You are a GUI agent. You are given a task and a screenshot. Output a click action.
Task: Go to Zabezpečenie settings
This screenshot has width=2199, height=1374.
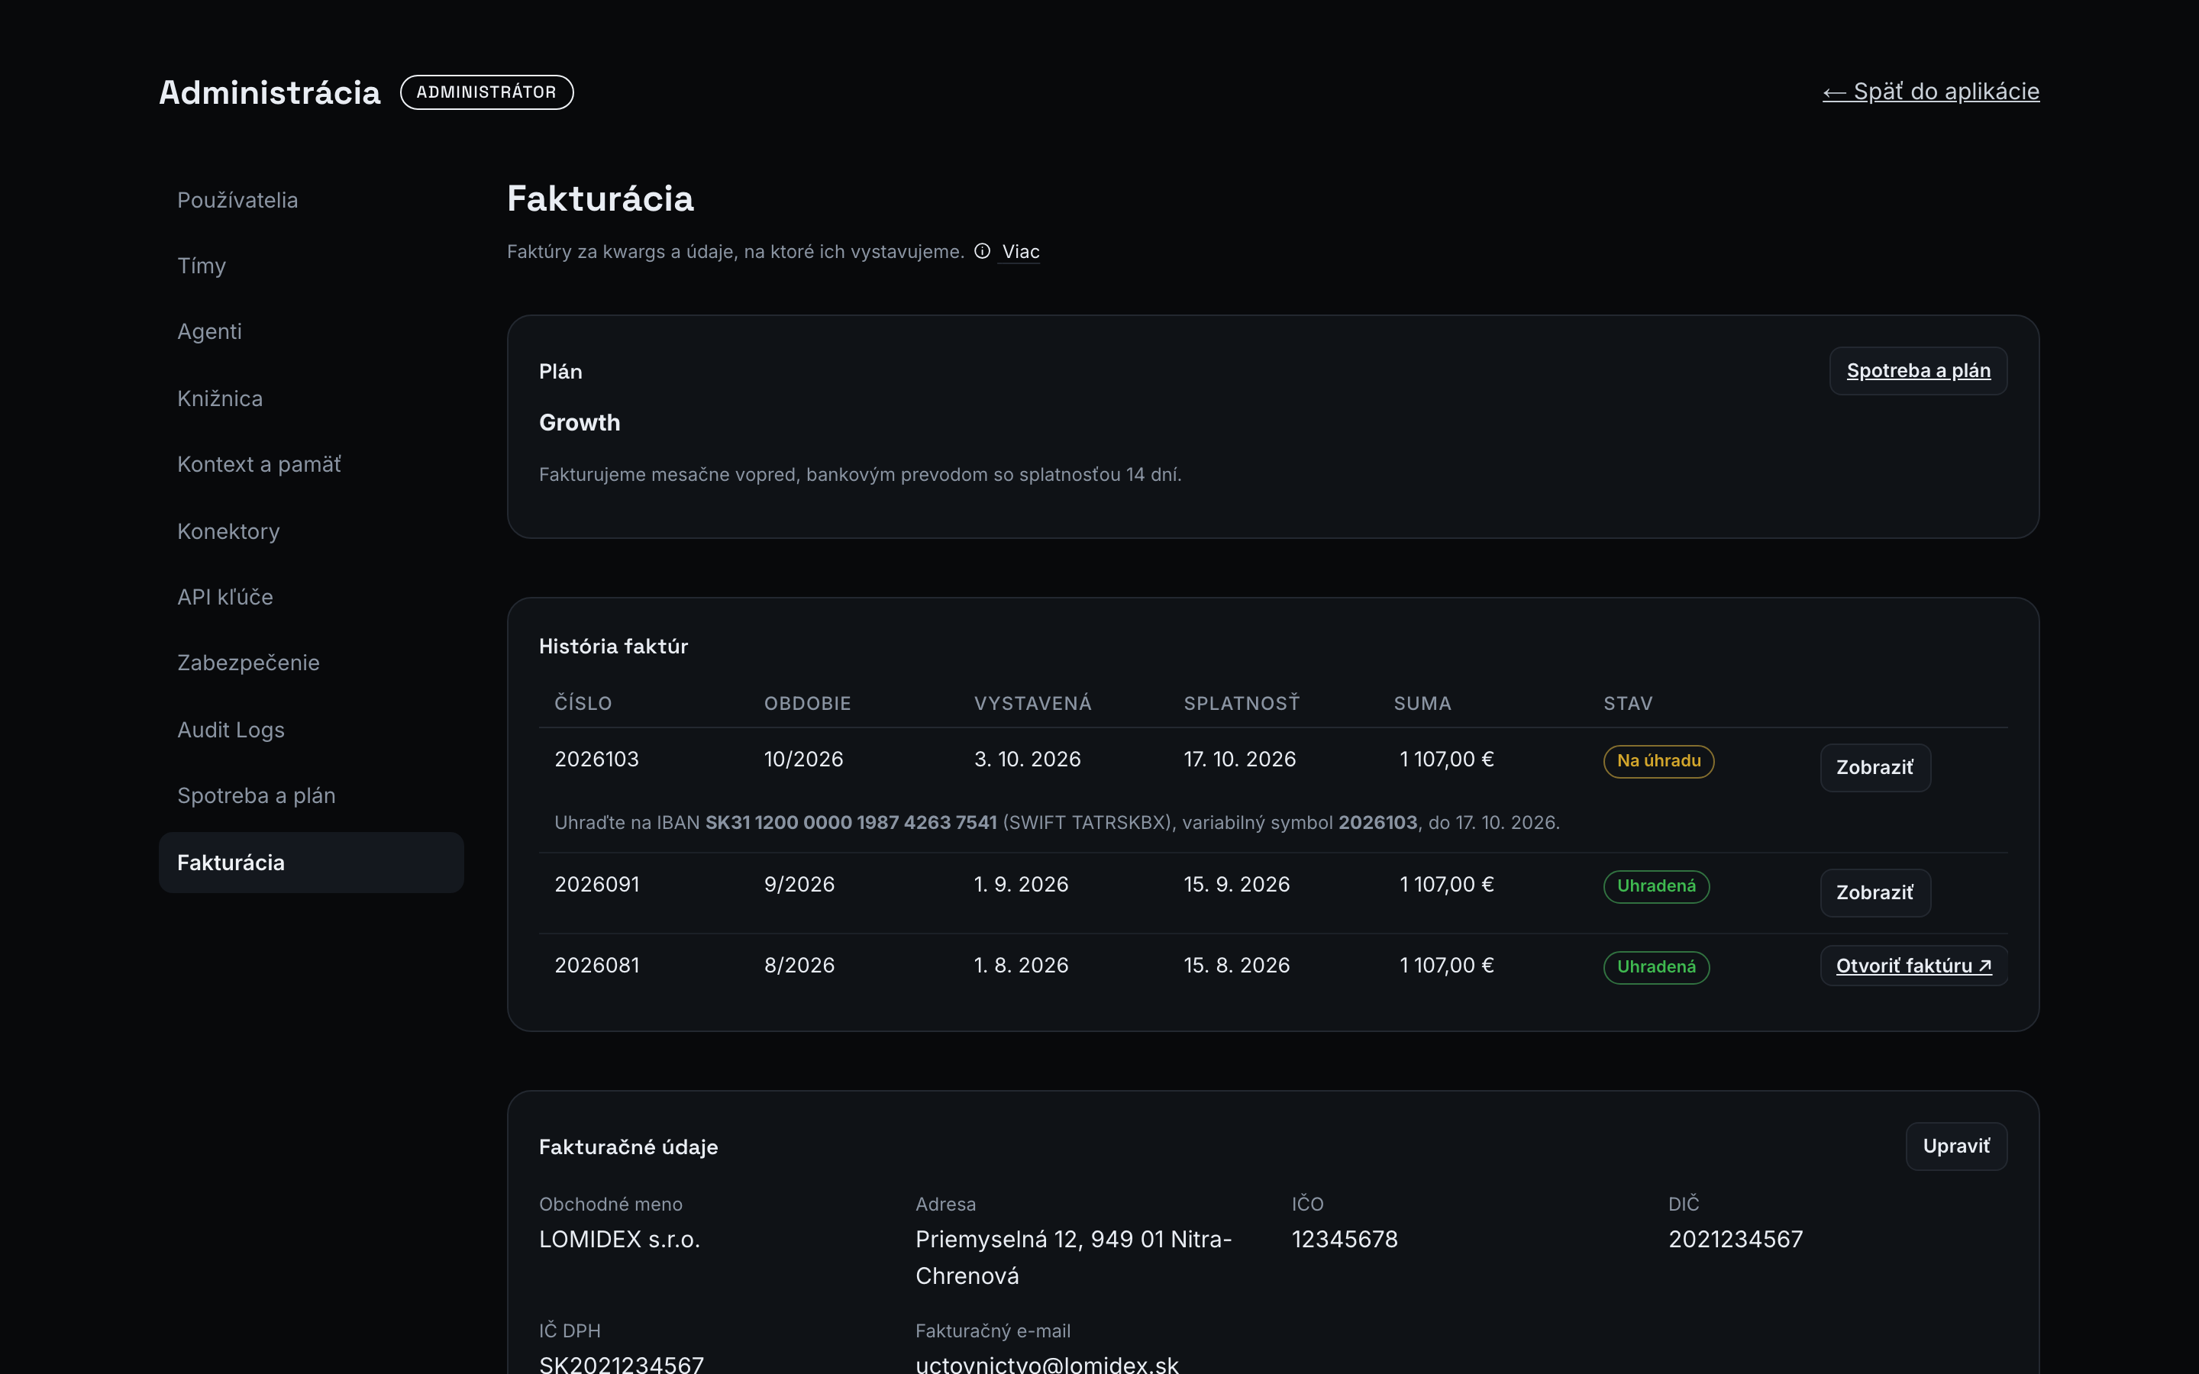311,663
